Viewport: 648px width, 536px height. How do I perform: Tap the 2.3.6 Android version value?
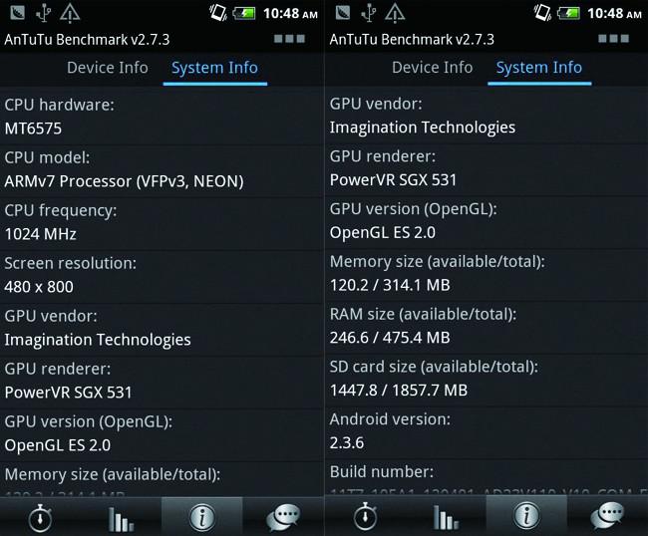click(x=347, y=442)
